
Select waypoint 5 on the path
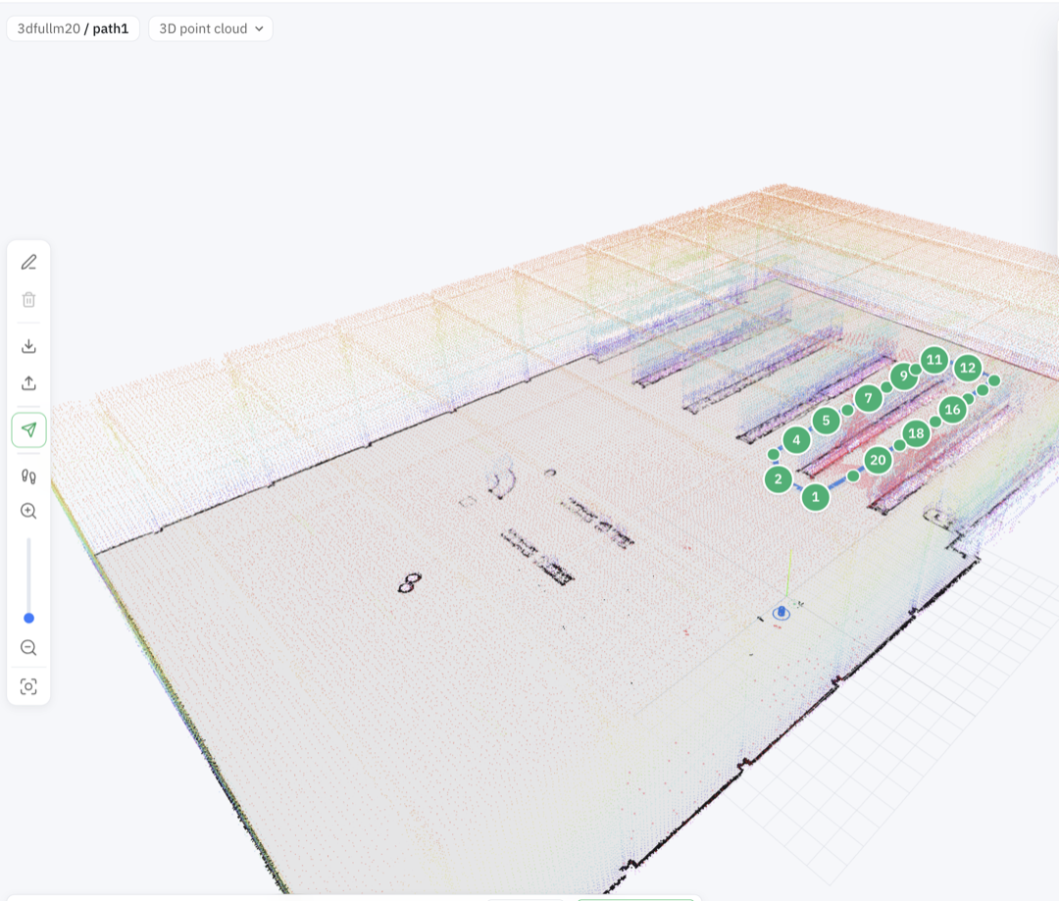[x=826, y=420]
